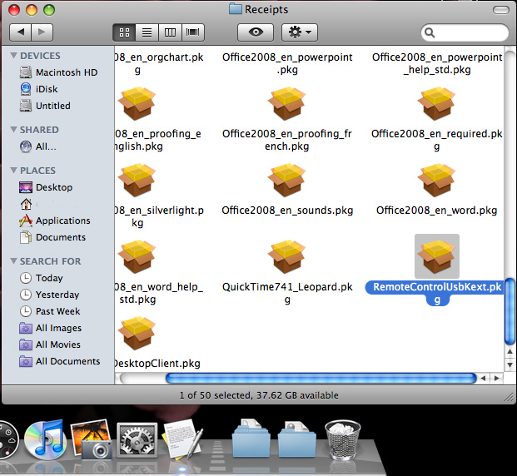Open the Trash in the Dock
This screenshot has height=476, width=517.
pyautogui.click(x=342, y=439)
